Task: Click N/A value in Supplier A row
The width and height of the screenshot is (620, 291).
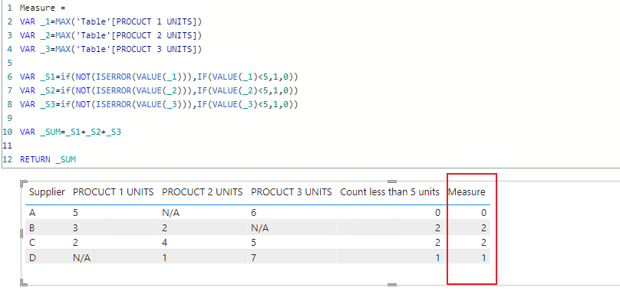Action: (171, 213)
